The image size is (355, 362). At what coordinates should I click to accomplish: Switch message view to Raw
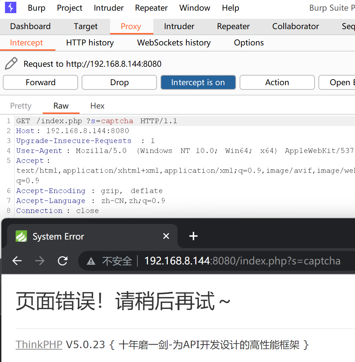(x=61, y=106)
